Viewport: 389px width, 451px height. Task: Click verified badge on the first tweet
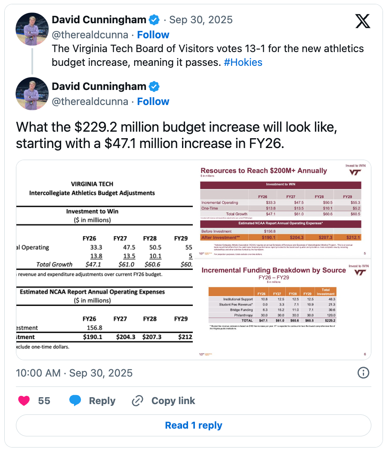[x=154, y=20]
